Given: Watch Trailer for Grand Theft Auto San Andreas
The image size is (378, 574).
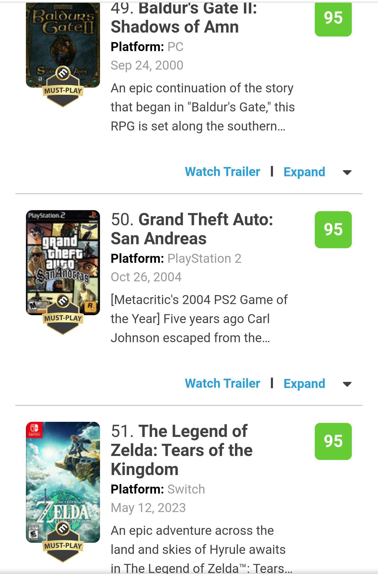Looking at the screenshot, I should pyautogui.click(x=222, y=383).
